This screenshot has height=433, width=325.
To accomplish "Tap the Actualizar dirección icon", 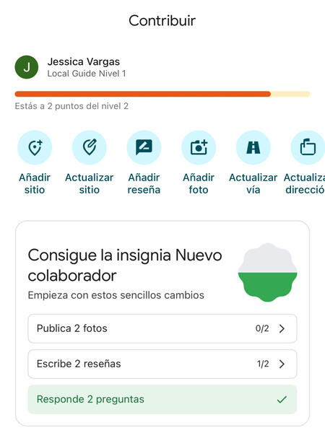I will tap(308, 147).
